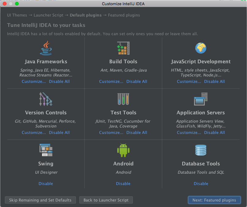Image resolution: width=247 pixels, height=207 pixels.
Task: Click the green zoom window button
Action: coord(17,4)
